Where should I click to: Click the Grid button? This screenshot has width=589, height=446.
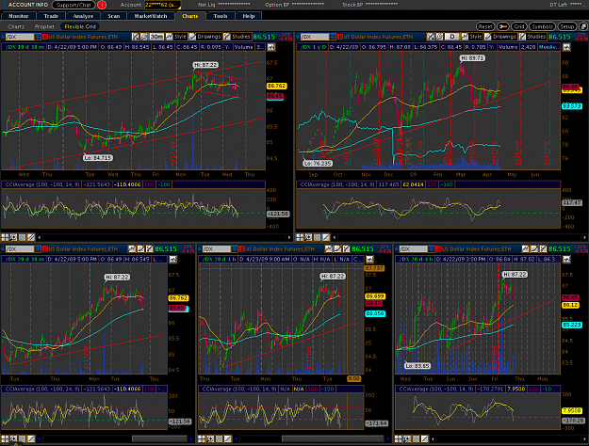pos(519,26)
